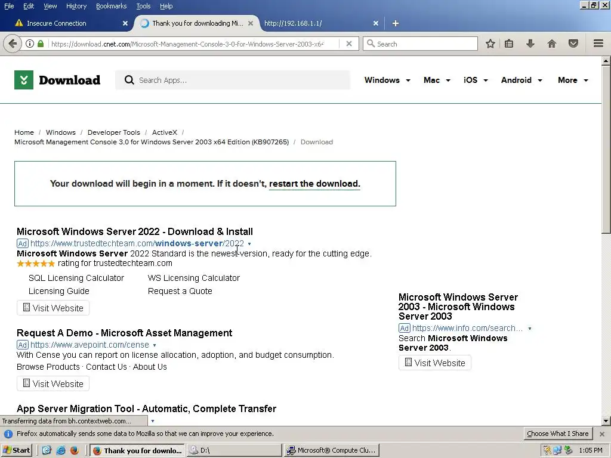Open the arrow next to avepoint ad URL
Viewport: 611px width, 458px height.
pos(155,345)
